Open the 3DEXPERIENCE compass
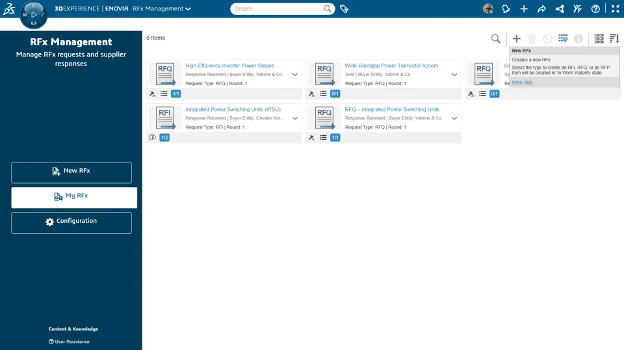 (33, 15)
